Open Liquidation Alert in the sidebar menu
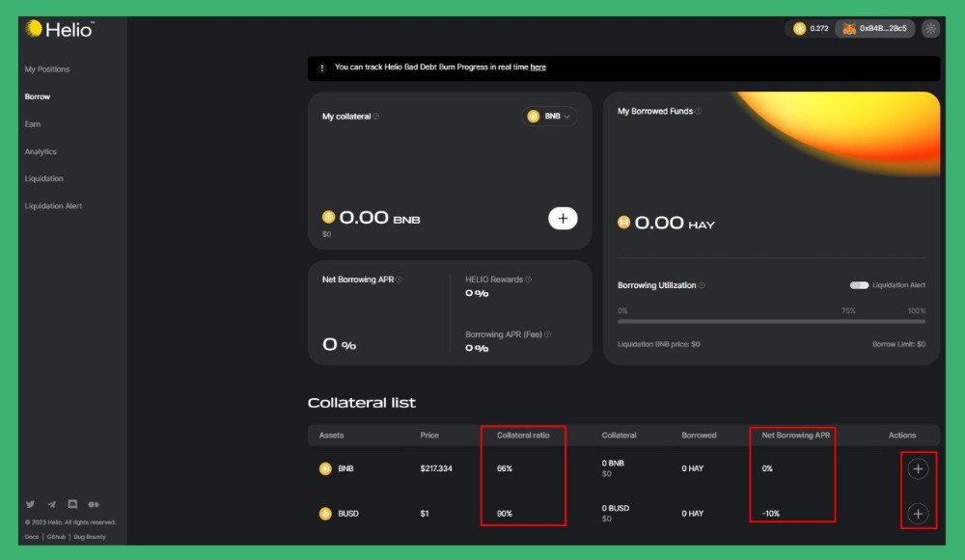 click(53, 206)
